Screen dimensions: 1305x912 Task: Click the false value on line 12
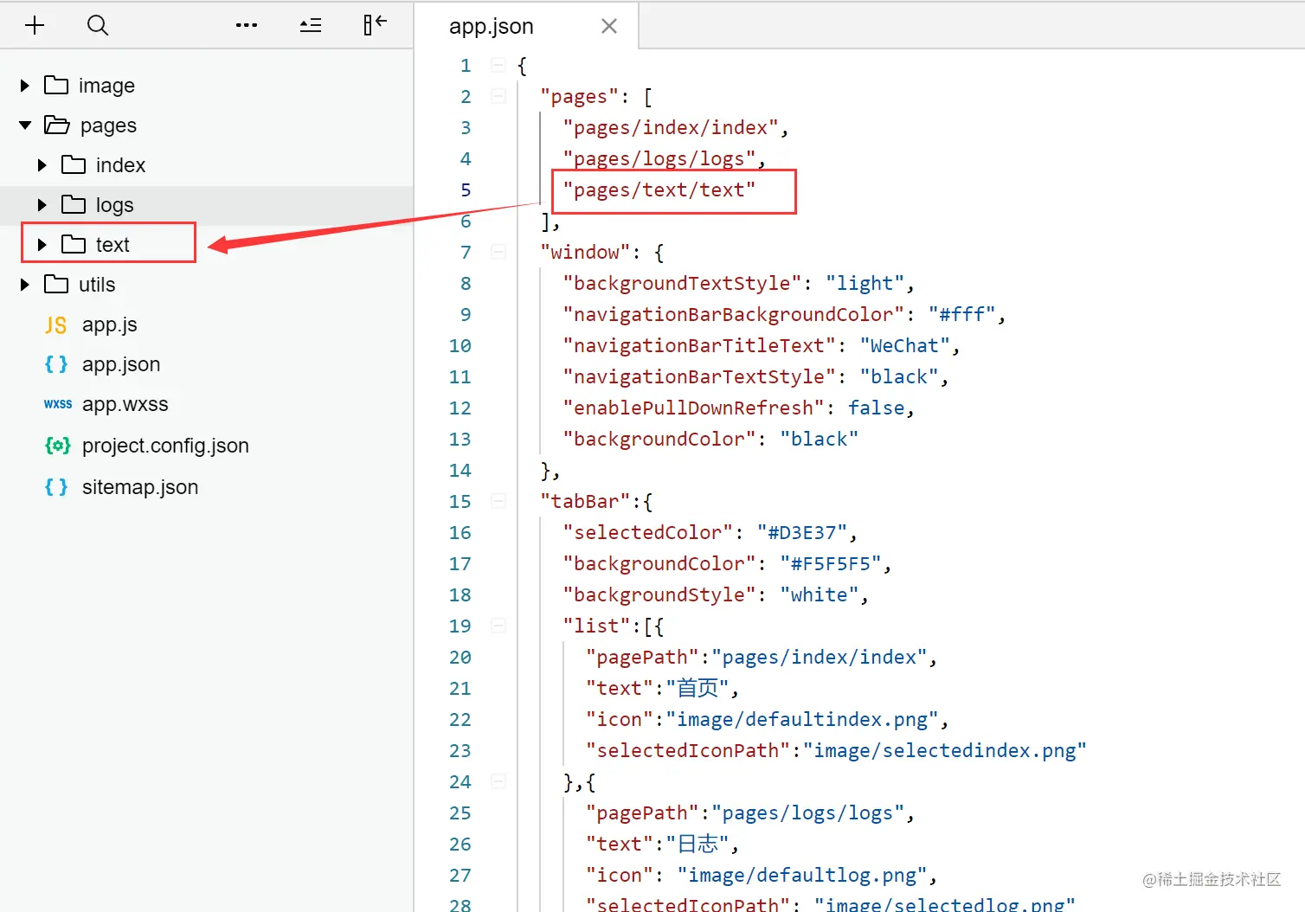click(876, 408)
